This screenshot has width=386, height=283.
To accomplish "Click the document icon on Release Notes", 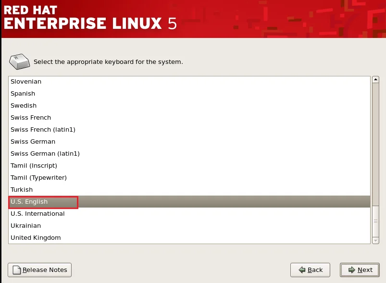I will coord(16,270).
